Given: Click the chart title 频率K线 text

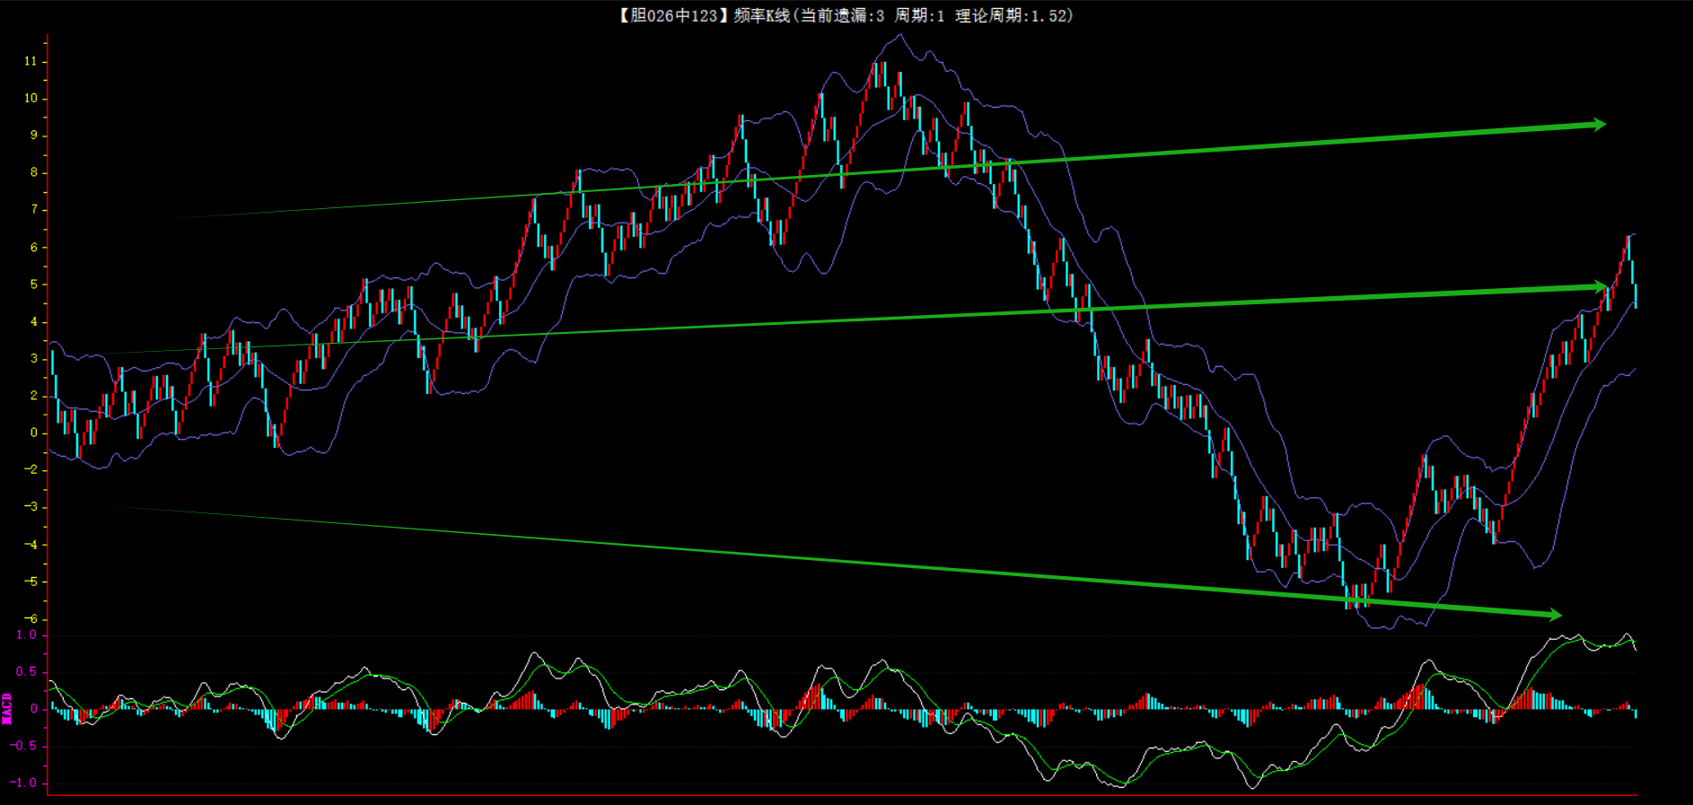Looking at the screenshot, I should pyautogui.click(x=761, y=15).
